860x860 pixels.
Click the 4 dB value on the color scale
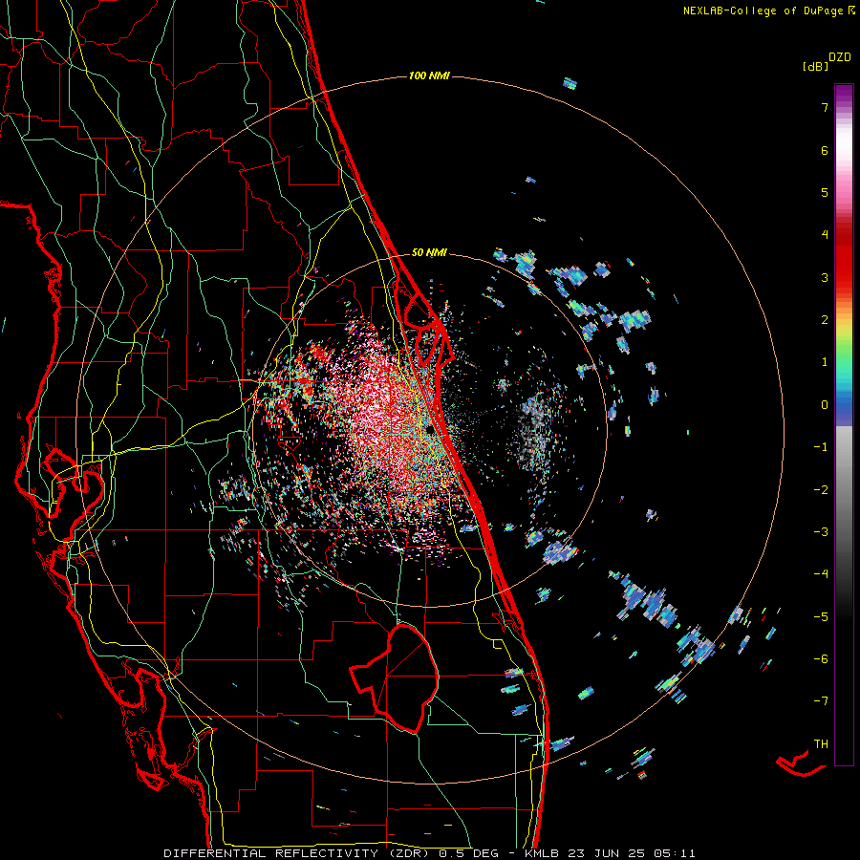click(825, 235)
